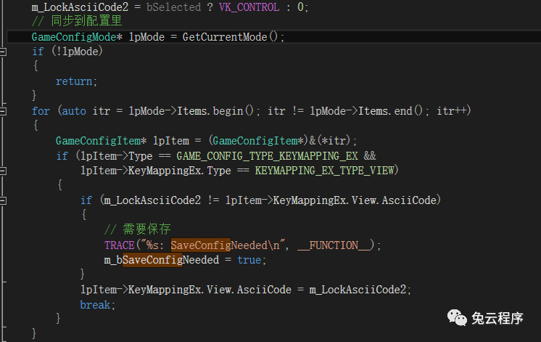The width and height of the screenshot is (541, 342).
Task: Click GameConfigItem* type at lpItem declaration
Action: tap(101, 141)
